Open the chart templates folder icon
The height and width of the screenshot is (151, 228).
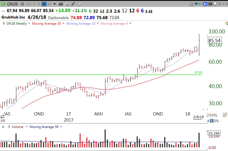(x=79, y=4)
